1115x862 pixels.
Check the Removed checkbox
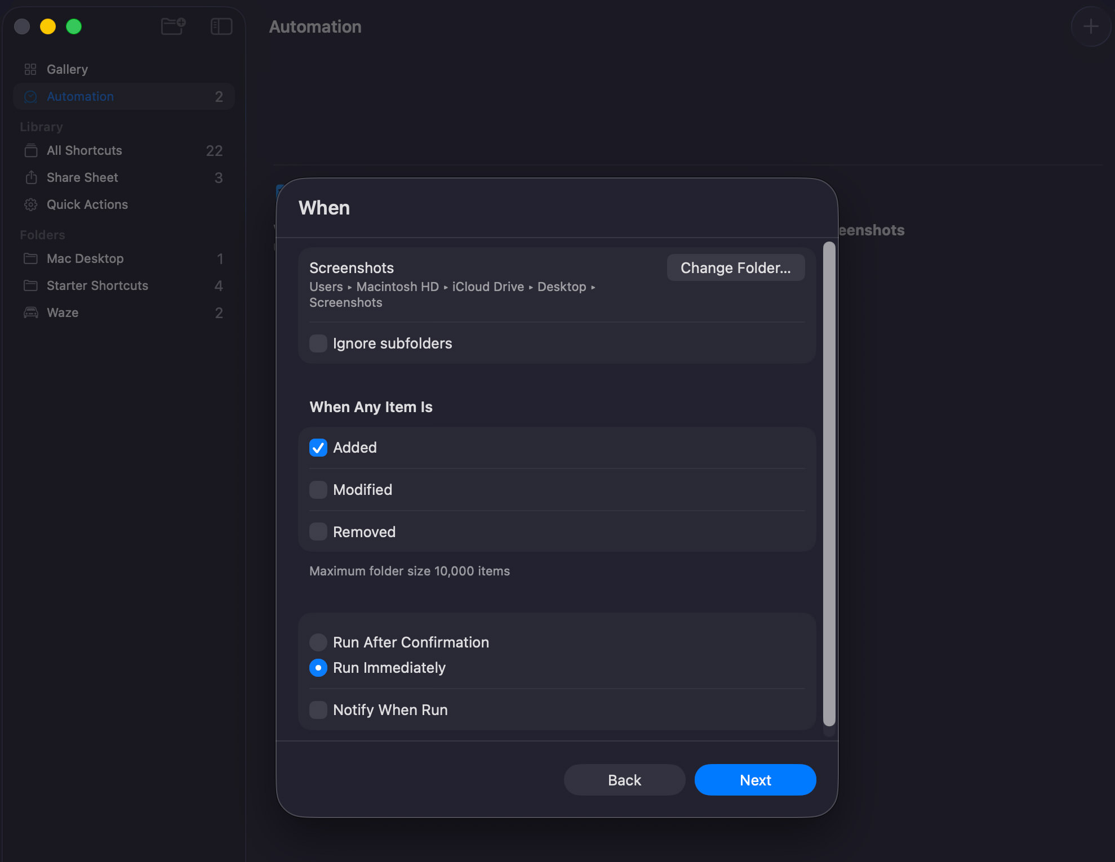(x=318, y=531)
